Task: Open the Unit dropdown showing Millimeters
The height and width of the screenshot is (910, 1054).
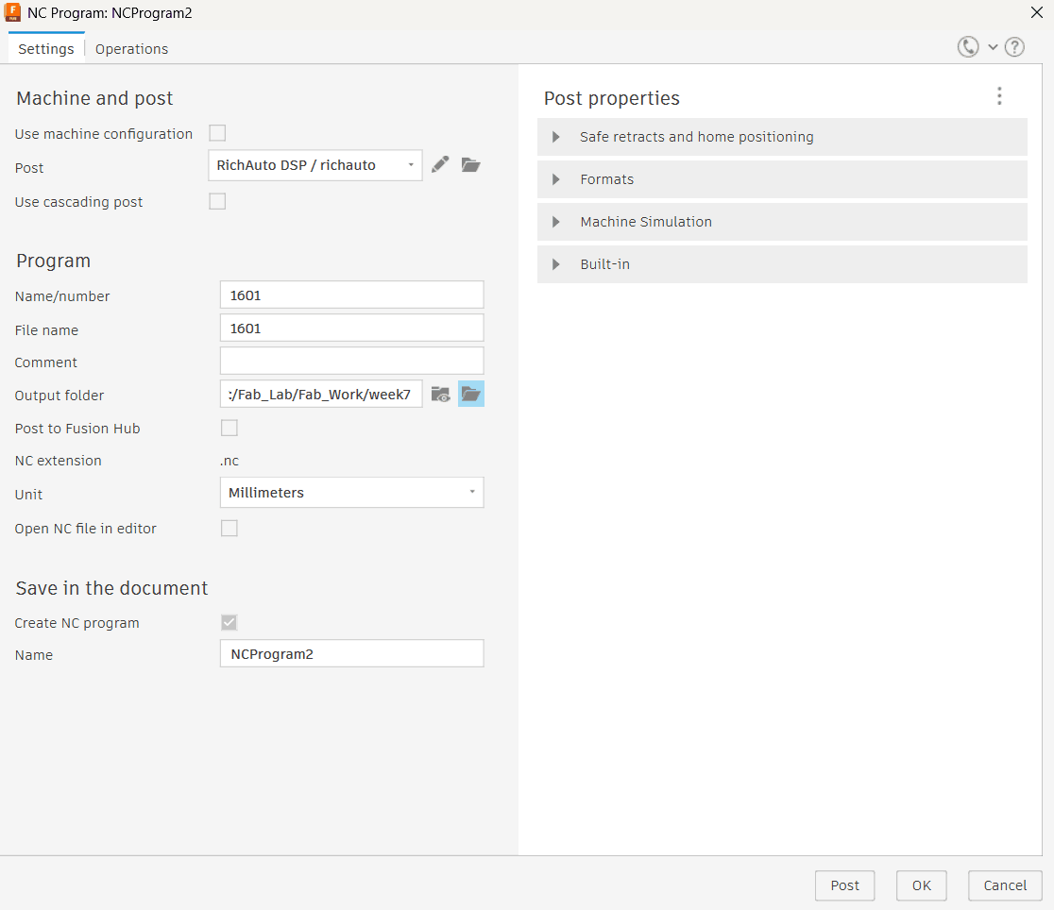Action: pyautogui.click(x=351, y=493)
